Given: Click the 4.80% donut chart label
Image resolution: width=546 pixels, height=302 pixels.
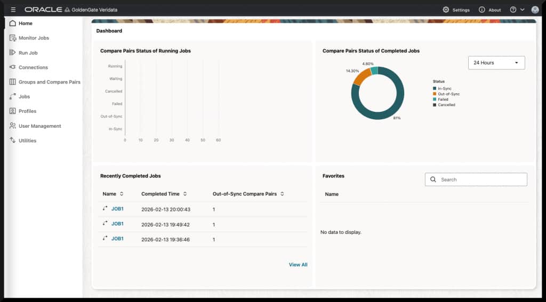Looking at the screenshot, I should (x=368, y=64).
